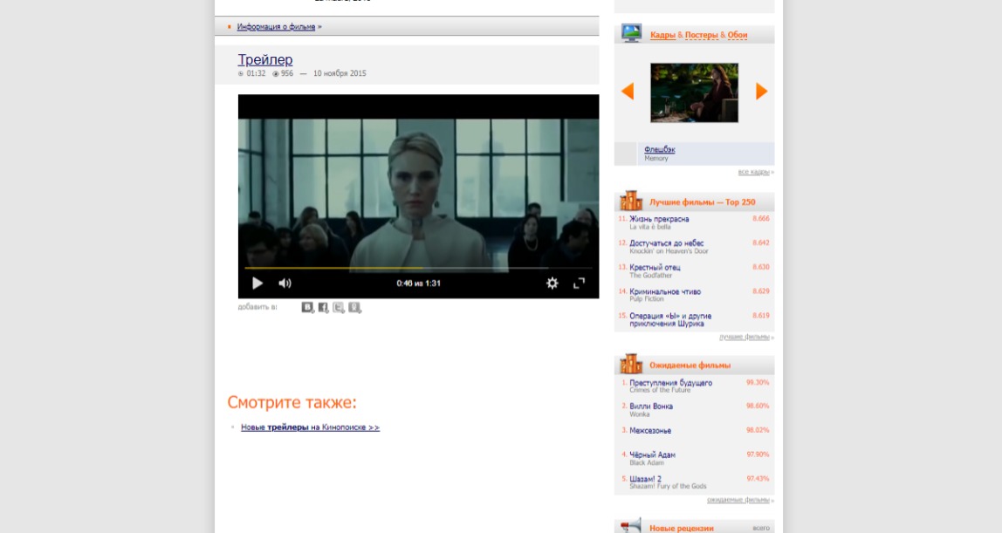
Task: Open 'Жизнь прекрасна' film
Action: pyautogui.click(x=659, y=219)
